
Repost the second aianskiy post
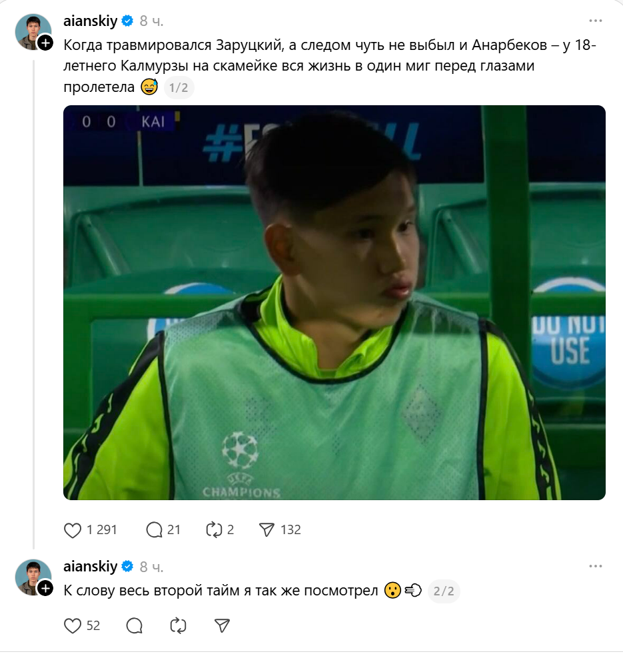[178, 626]
